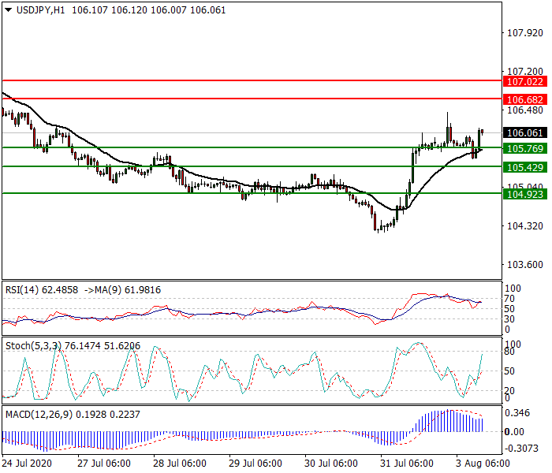Select the MACD scale value -0.3073
This screenshot has height=473, width=552.
coord(522,448)
